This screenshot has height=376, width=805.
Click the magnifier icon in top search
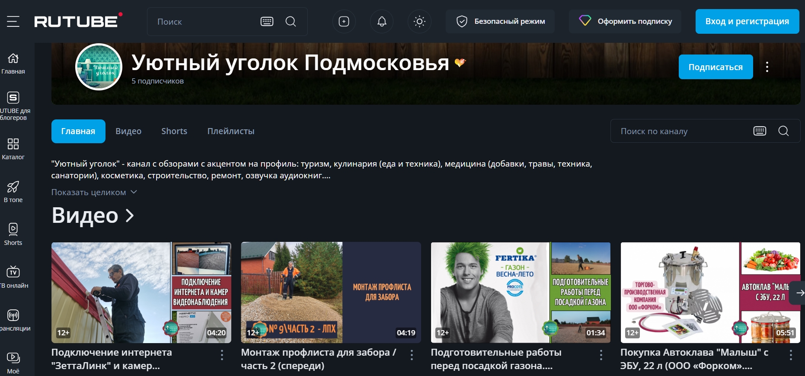(291, 21)
